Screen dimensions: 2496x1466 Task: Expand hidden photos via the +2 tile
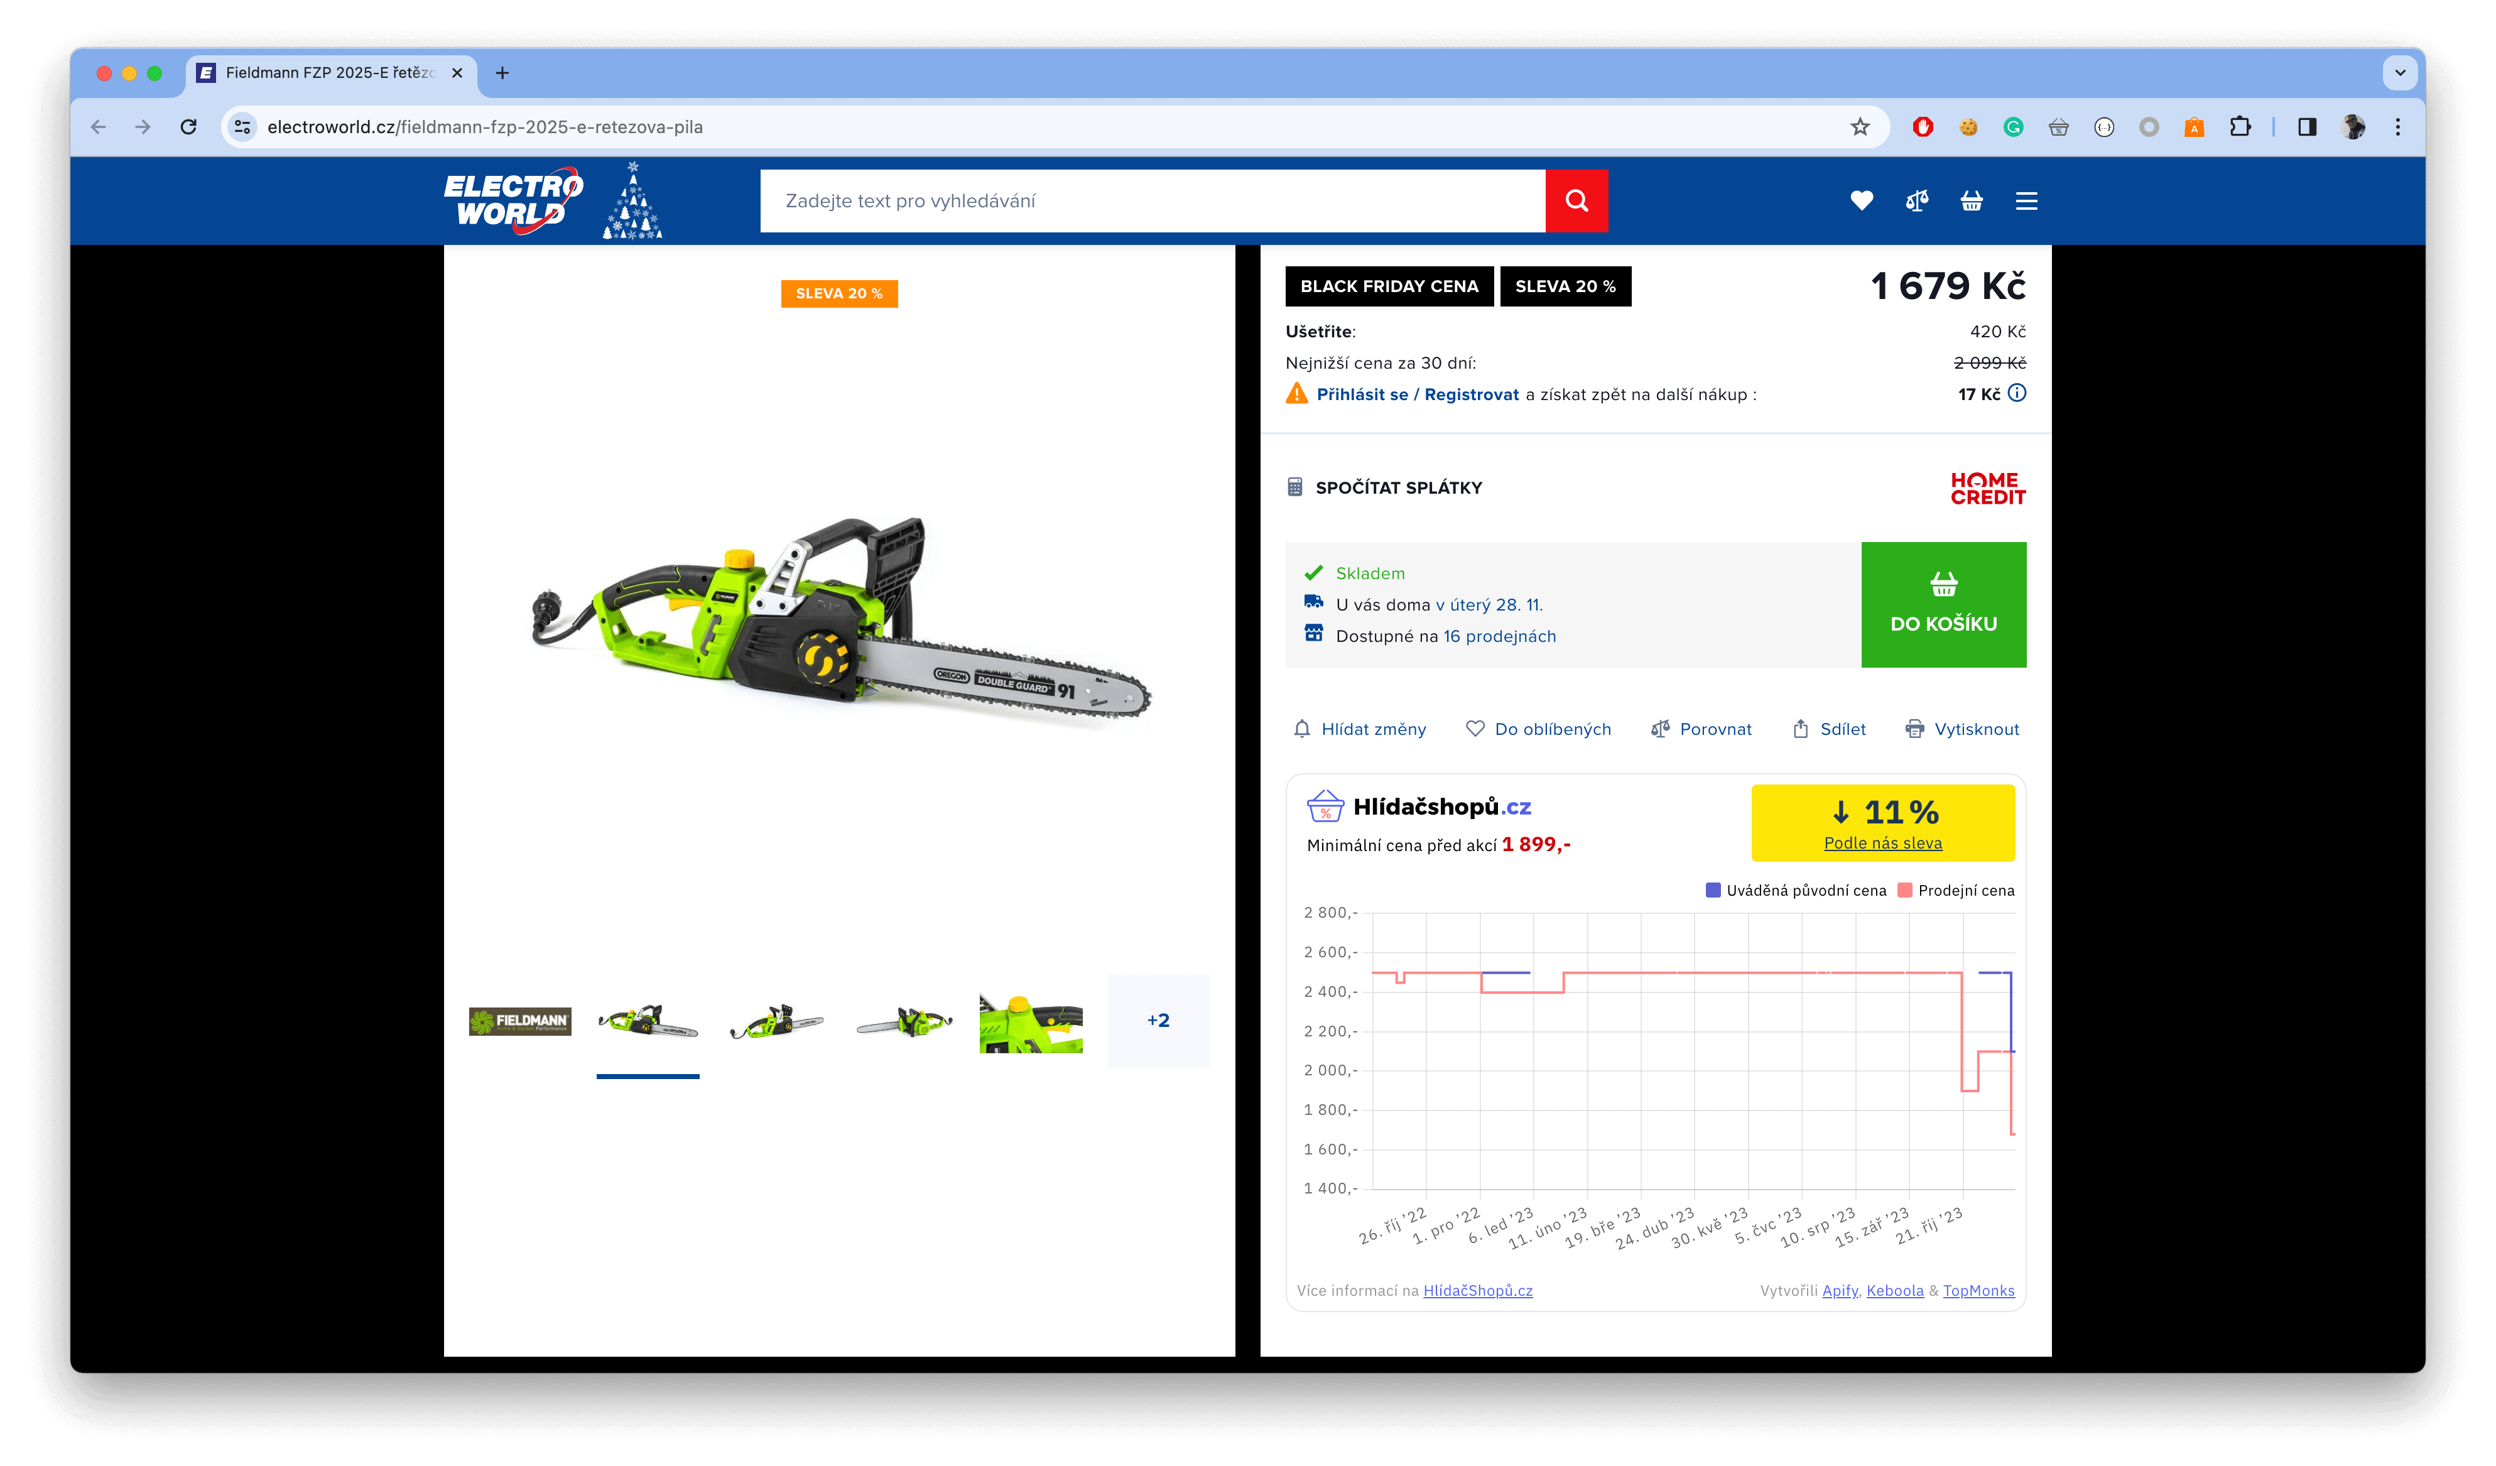point(1158,1019)
